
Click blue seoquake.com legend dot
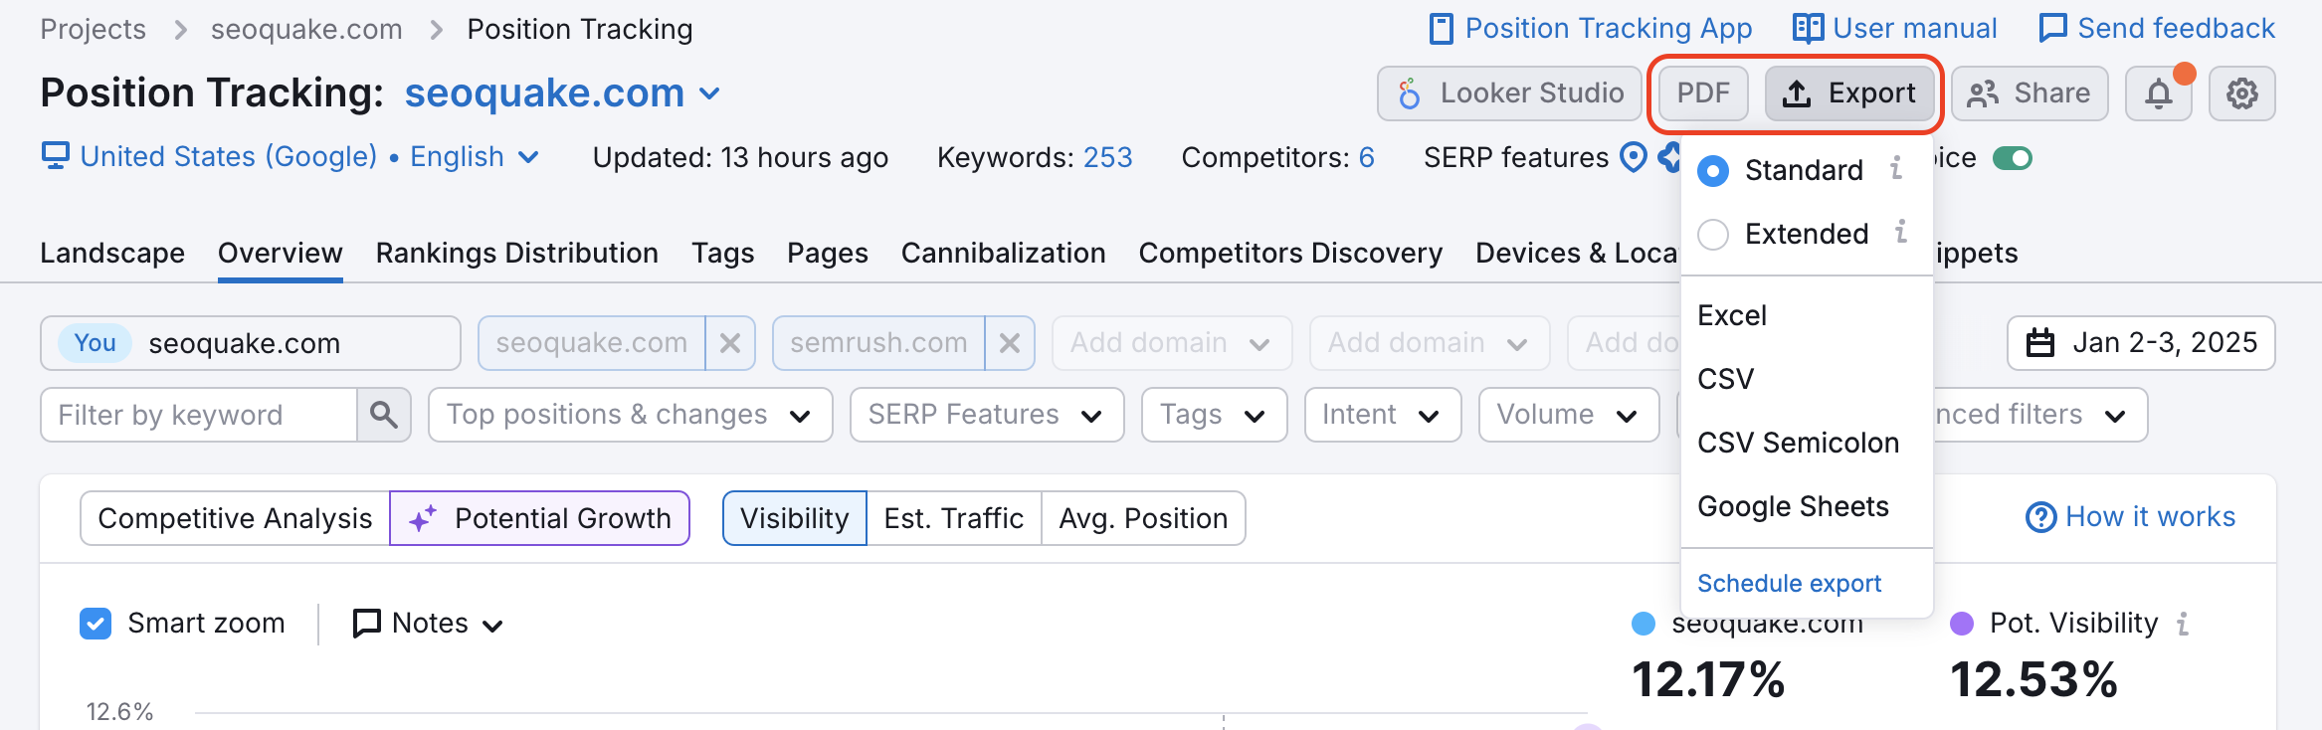[1644, 624]
